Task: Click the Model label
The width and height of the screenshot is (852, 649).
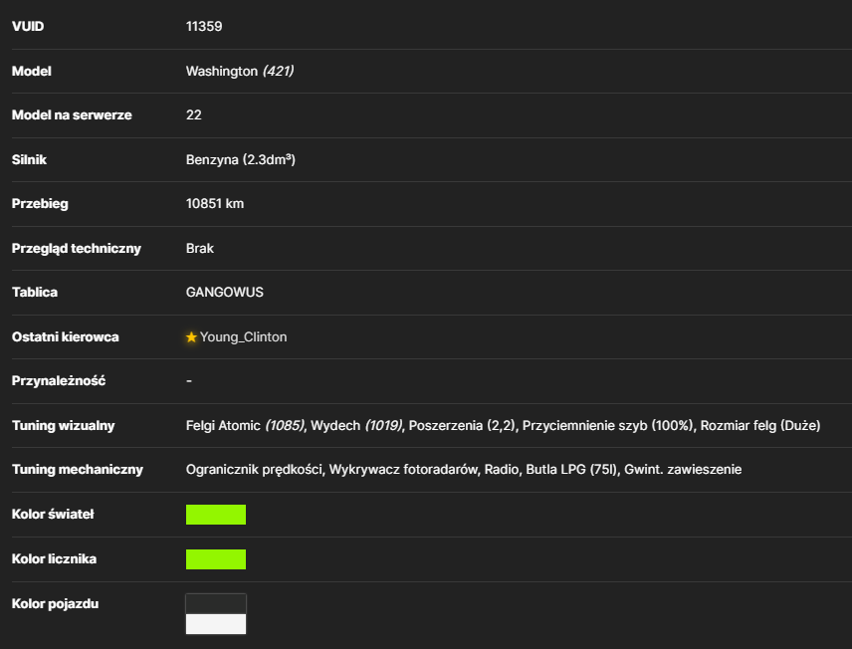Action: [x=32, y=72]
